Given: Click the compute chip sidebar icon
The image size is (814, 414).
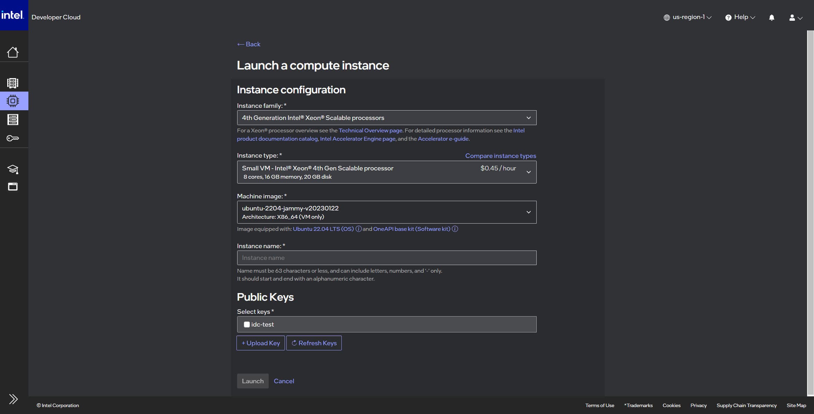Looking at the screenshot, I should coord(13,101).
